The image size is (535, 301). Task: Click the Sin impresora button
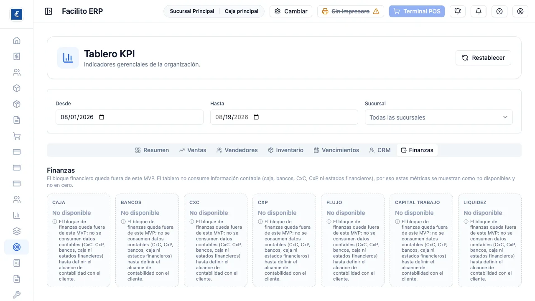(x=351, y=11)
